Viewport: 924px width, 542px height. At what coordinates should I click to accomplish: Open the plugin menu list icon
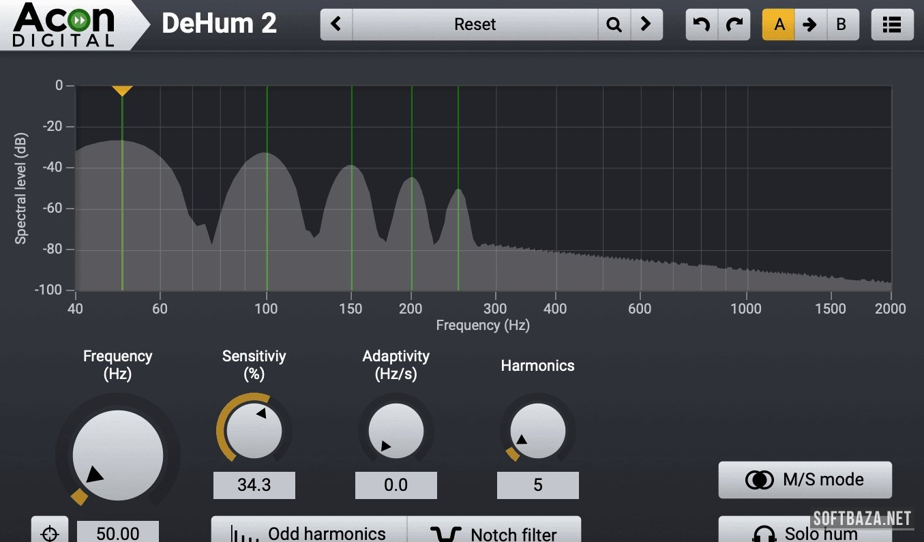click(x=892, y=25)
